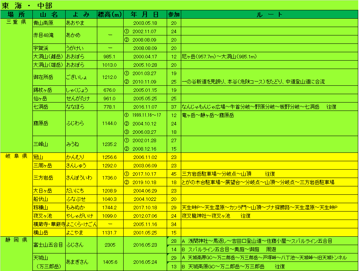Select the 青山高原 mountain name cell

(49, 23)
